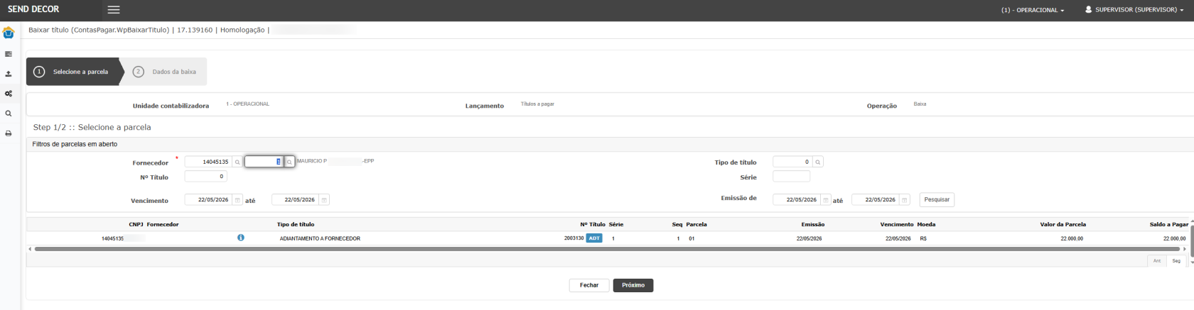This screenshot has width=1194, height=310.
Task: Click the grid vertical scrollbar thumb
Action: click(1192, 241)
